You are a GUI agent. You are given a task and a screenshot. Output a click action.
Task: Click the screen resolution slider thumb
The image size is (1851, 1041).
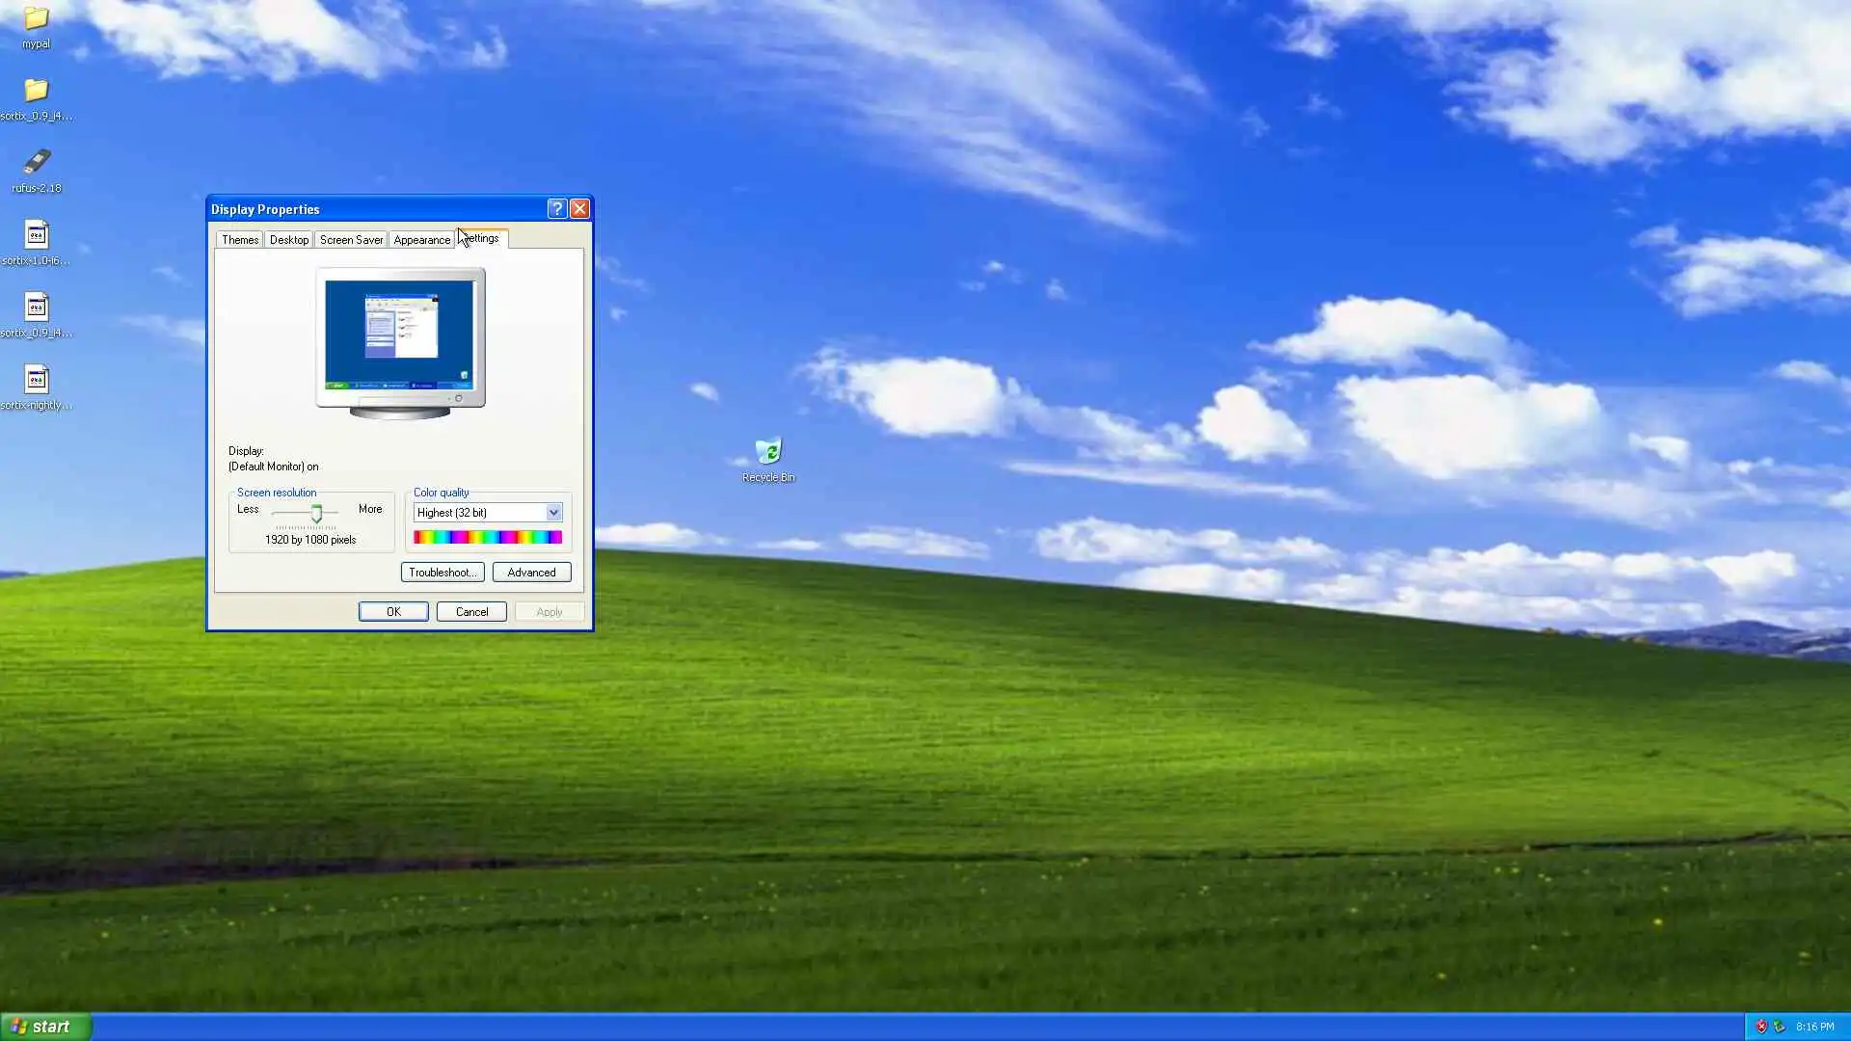pyautogui.click(x=316, y=514)
